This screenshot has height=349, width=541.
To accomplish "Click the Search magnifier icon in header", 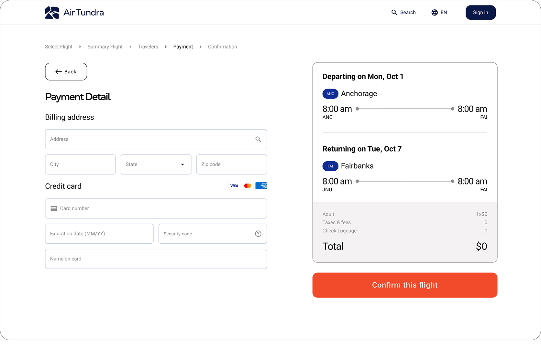I will tap(394, 13).
